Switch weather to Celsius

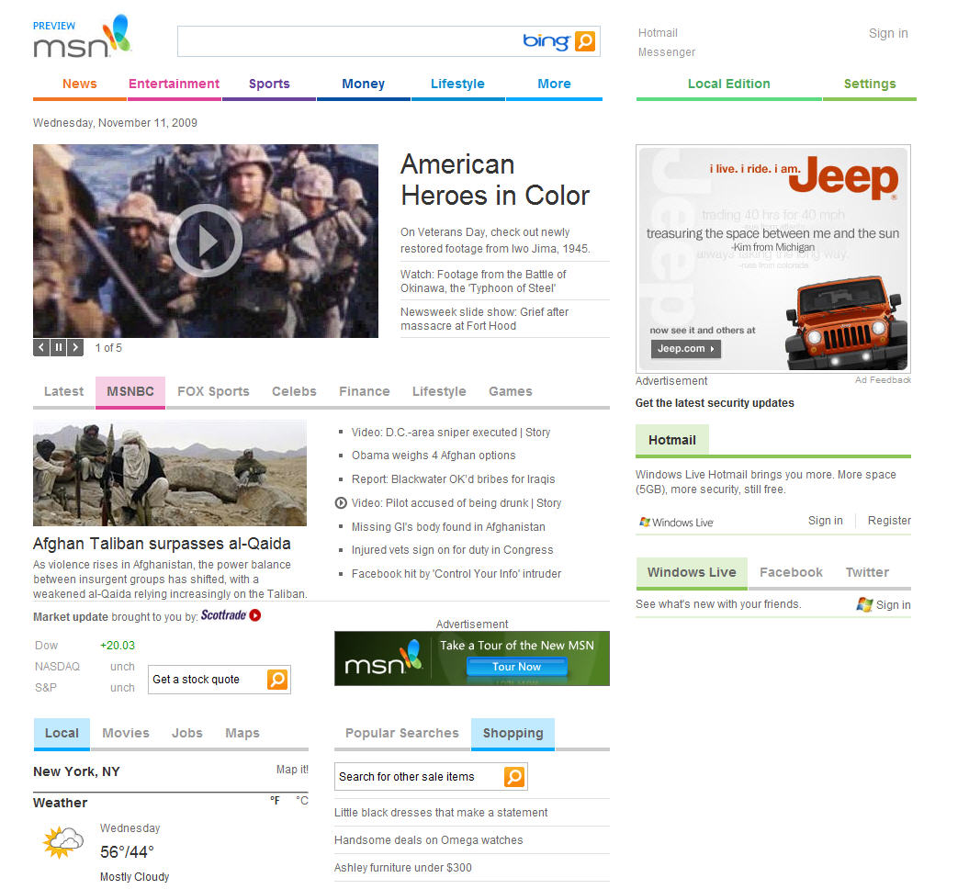click(302, 800)
